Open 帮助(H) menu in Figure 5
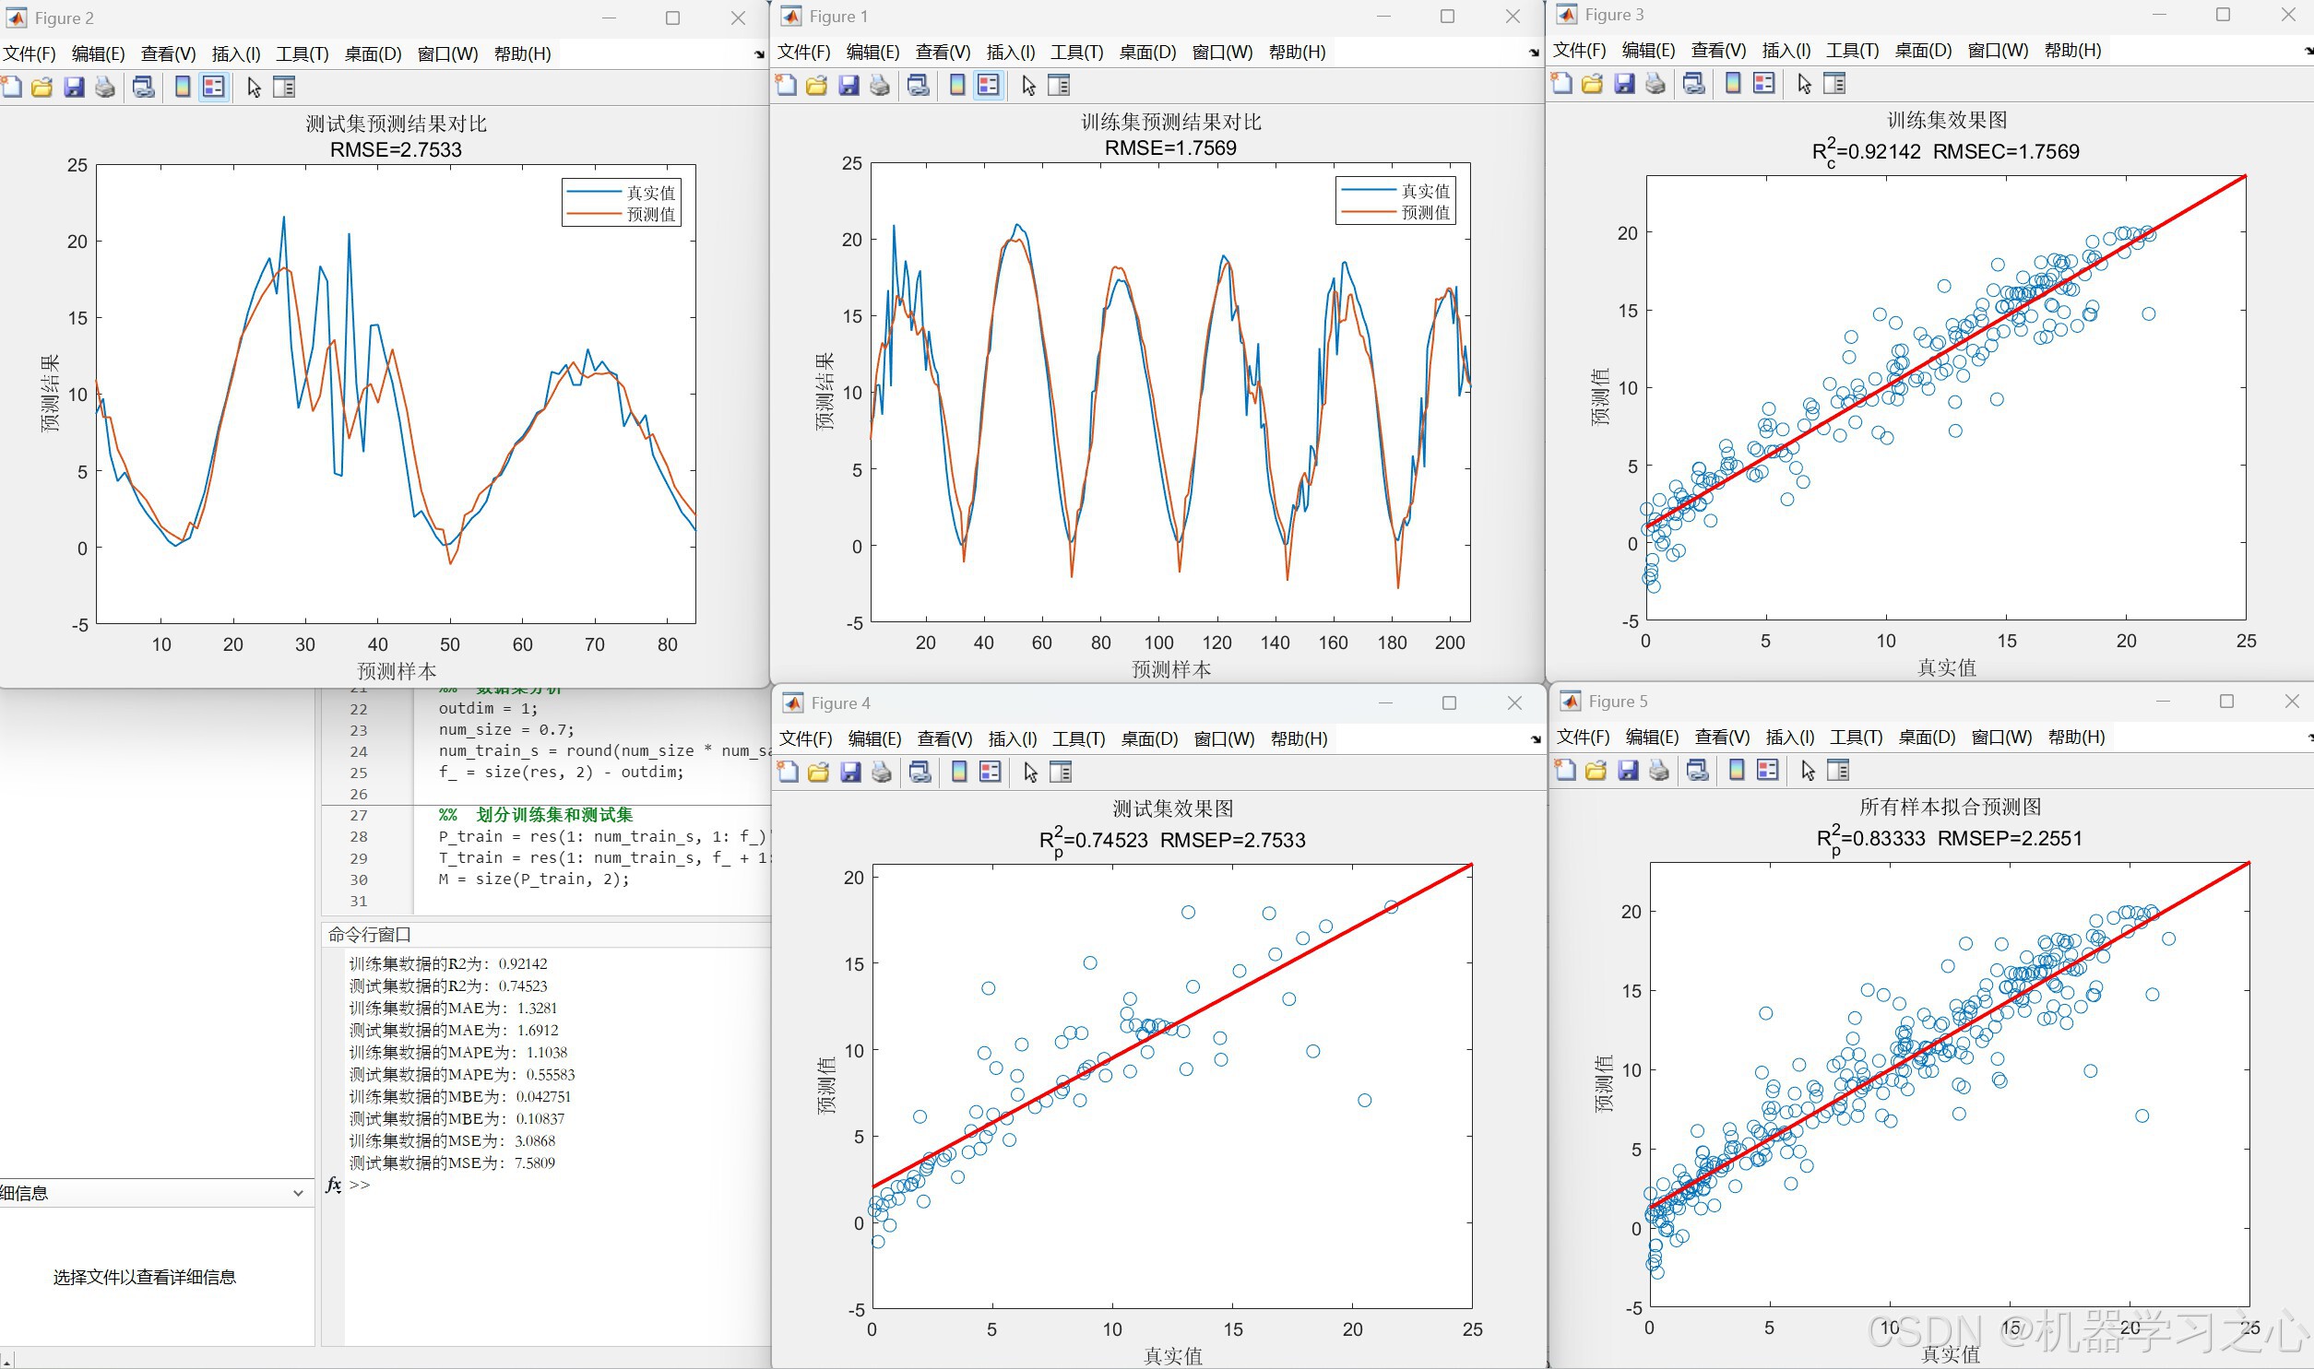Image resolution: width=2314 pixels, height=1369 pixels. [2076, 738]
